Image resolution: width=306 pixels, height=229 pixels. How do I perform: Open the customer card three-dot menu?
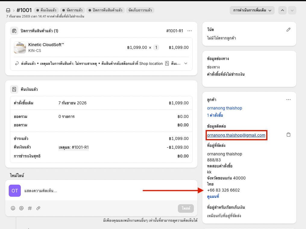pos(289,100)
